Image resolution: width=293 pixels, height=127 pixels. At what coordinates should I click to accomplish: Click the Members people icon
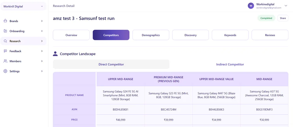point(5,61)
